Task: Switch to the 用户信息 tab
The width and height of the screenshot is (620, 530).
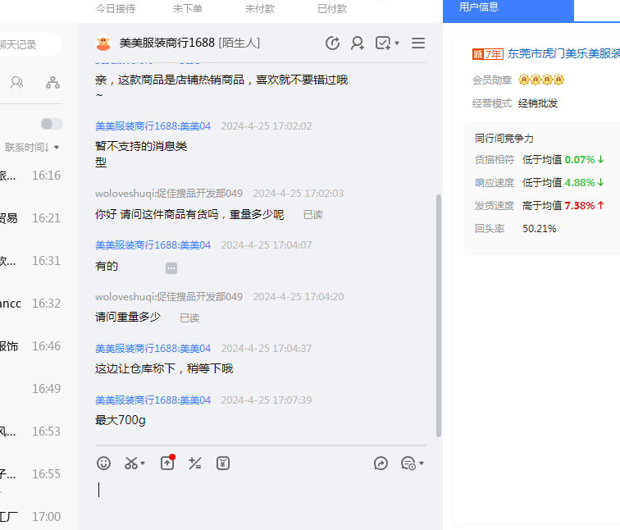Action: 479,7
